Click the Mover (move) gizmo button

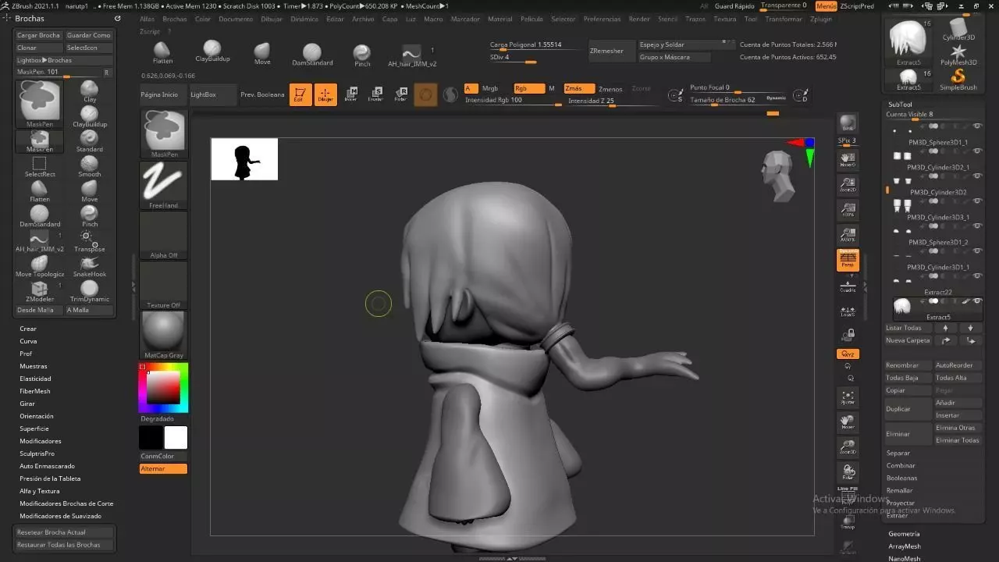(x=351, y=94)
